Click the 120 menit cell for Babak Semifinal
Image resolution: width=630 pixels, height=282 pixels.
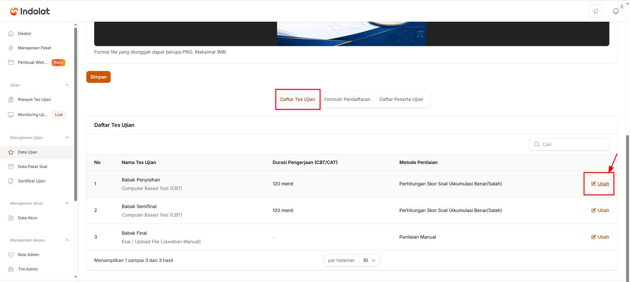[283, 210]
